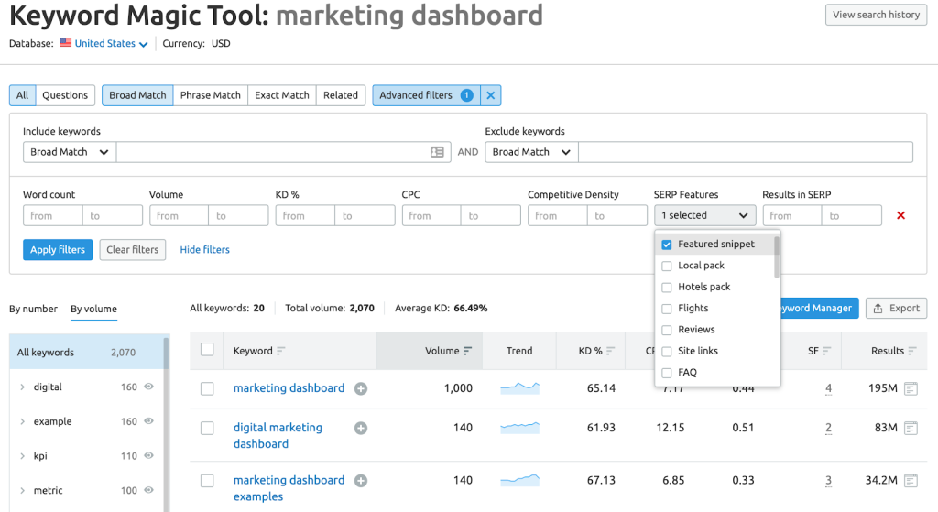Select the Related tab
Viewport: 938px width, 512px height.
point(341,95)
